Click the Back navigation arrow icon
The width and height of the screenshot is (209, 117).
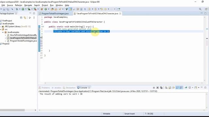pyautogui.click(x=105, y=9)
